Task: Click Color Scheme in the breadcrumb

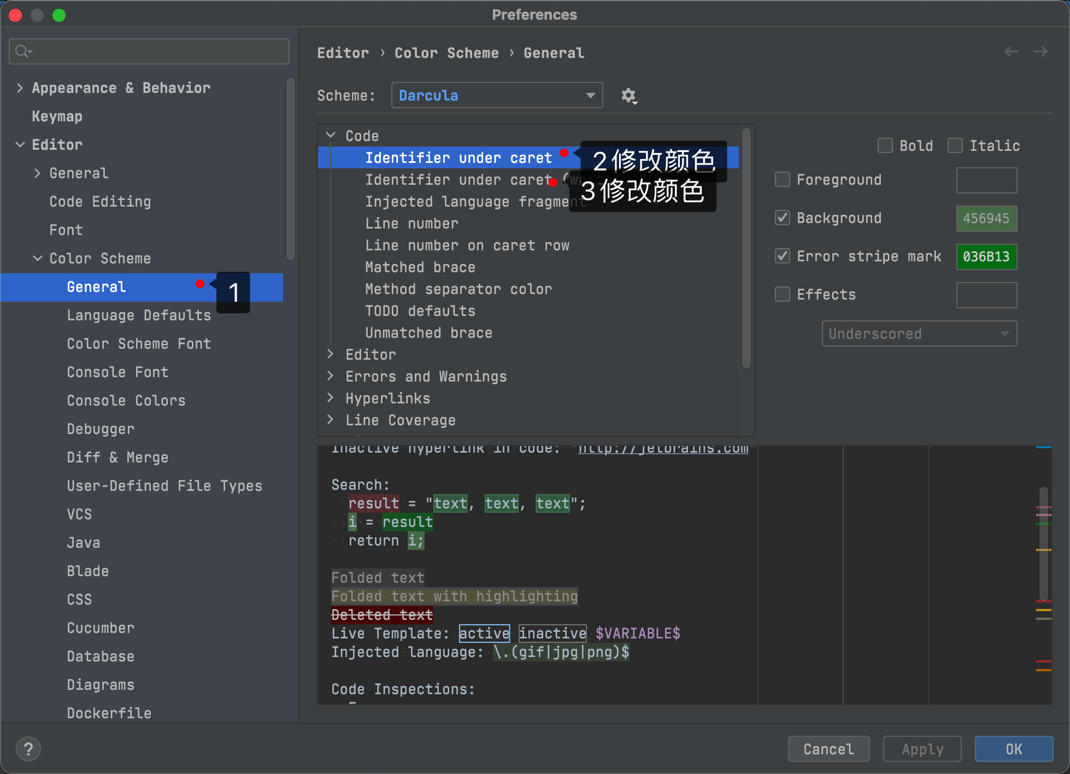Action: click(446, 53)
